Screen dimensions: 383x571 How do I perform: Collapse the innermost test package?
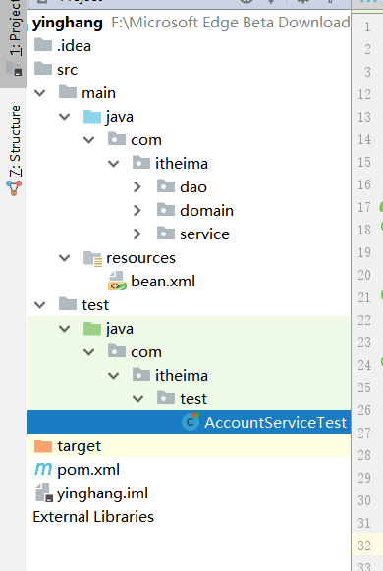tap(138, 399)
